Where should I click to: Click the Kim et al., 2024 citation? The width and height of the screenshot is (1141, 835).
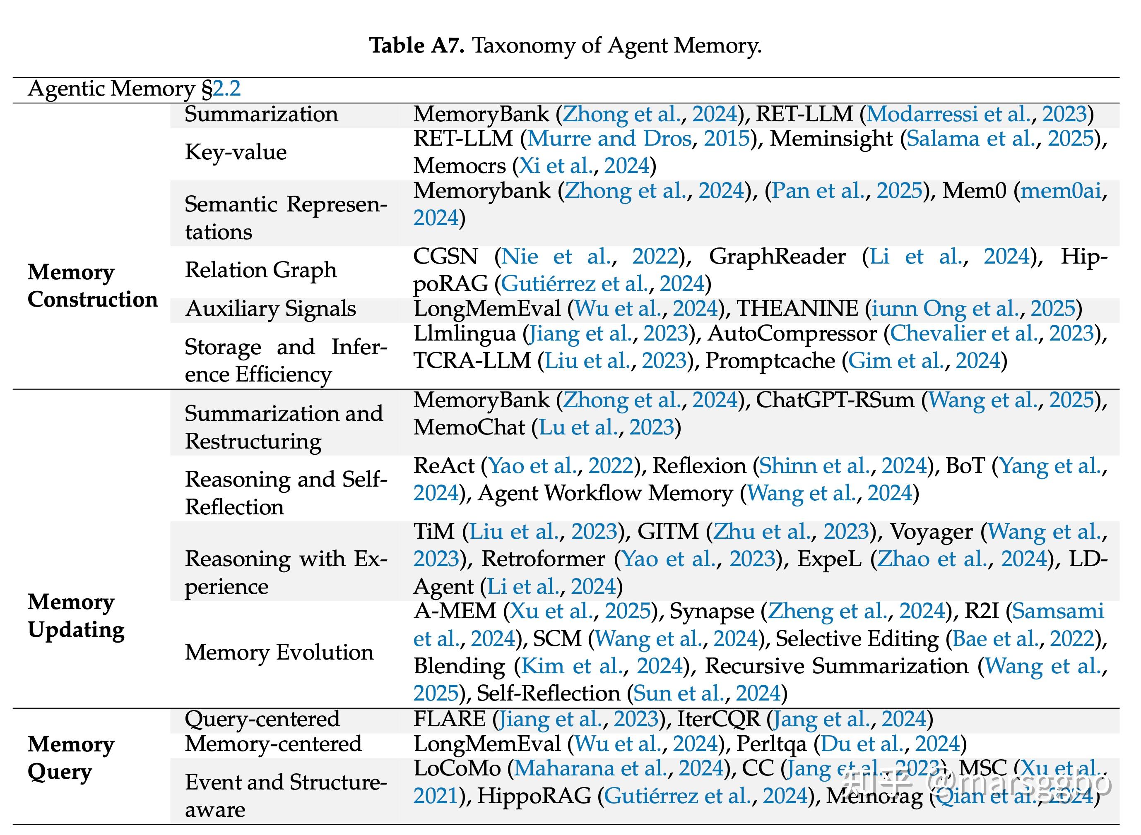coord(602,666)
